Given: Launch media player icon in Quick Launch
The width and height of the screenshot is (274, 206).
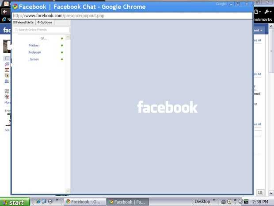Looking at the screenshot, I should pyautogui.click(x=50, y=202).
